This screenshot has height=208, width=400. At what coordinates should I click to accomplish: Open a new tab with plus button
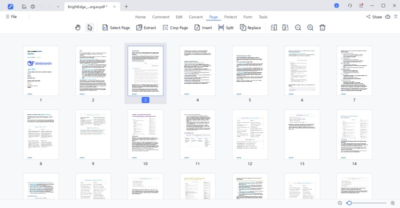tap(126, 6)
